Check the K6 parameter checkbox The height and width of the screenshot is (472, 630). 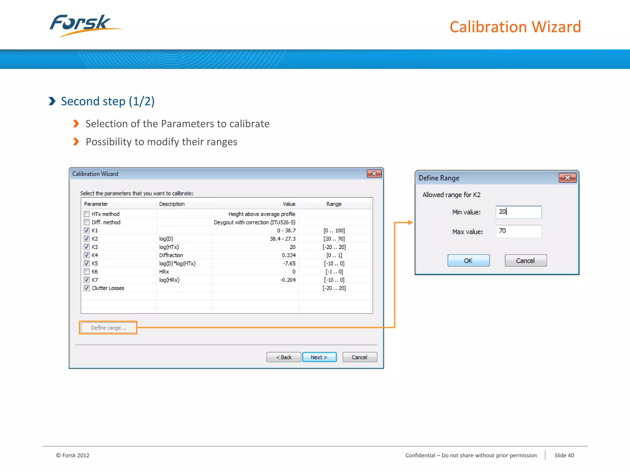pos(87,272)
